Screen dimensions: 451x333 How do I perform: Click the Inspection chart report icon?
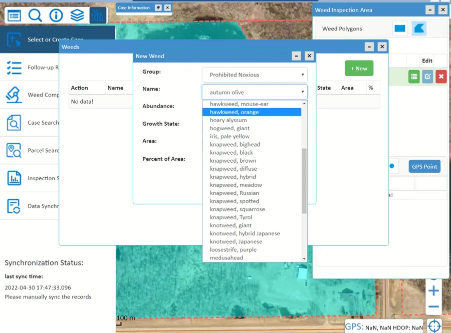pos(14,178)
